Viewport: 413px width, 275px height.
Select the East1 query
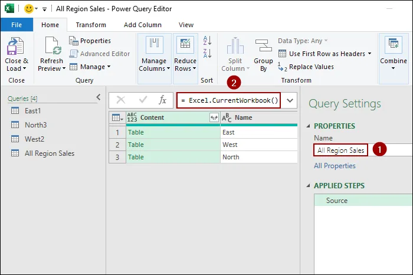pyautogui.click(x=32, y=111)
